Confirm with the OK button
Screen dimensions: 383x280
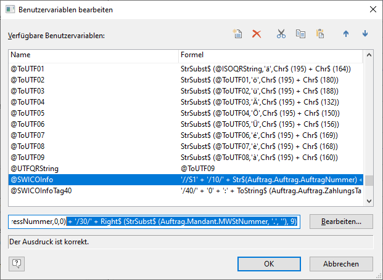click(x=269, y=263)
